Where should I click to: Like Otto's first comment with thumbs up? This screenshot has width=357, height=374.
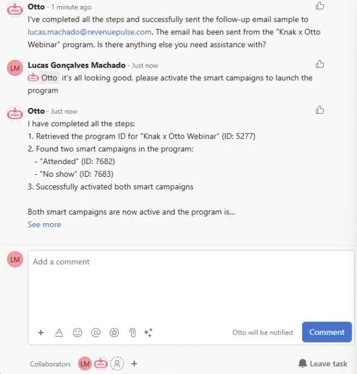(x=320, y=5)
